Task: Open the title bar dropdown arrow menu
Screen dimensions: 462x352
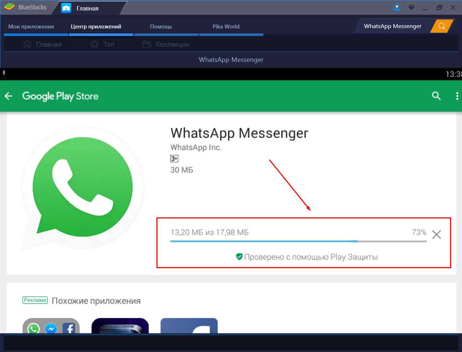Action: [411, 8]
